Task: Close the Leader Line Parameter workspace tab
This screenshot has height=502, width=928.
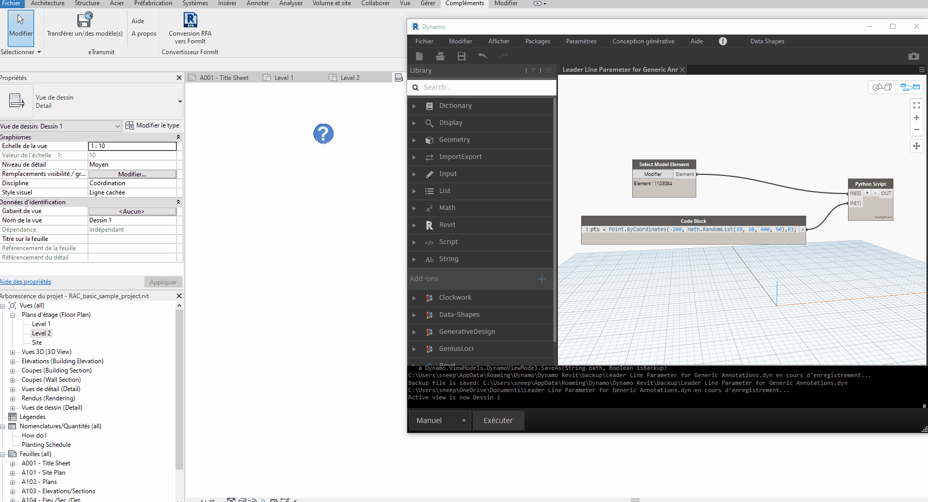Action: coord(682,70)
